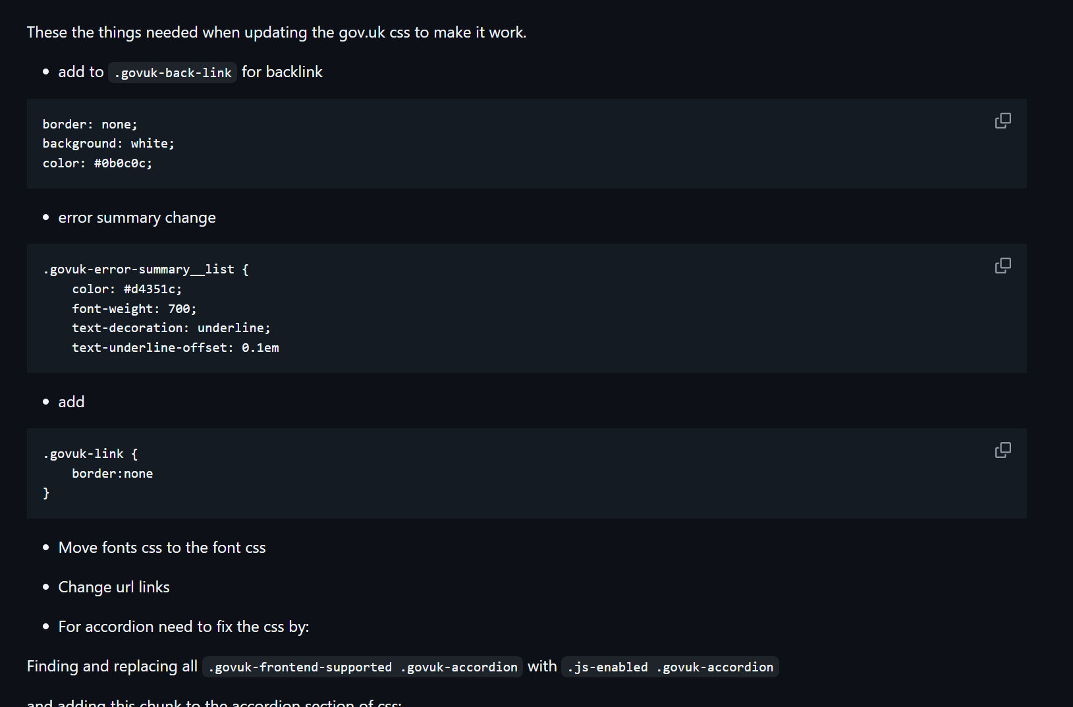This screenshot has height=707, width=1073.
Task: Click the .govuk-error-summary__list selector line
Action: click(145, 269)
